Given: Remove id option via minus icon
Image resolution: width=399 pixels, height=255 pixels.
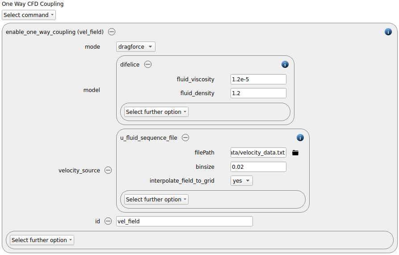Looking at the screenshot, I should [108, 221].
